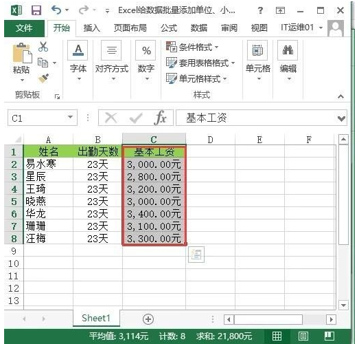359x344 pixels.
Task: Click the cell containing 汪梅
Action: coord(48,239)
